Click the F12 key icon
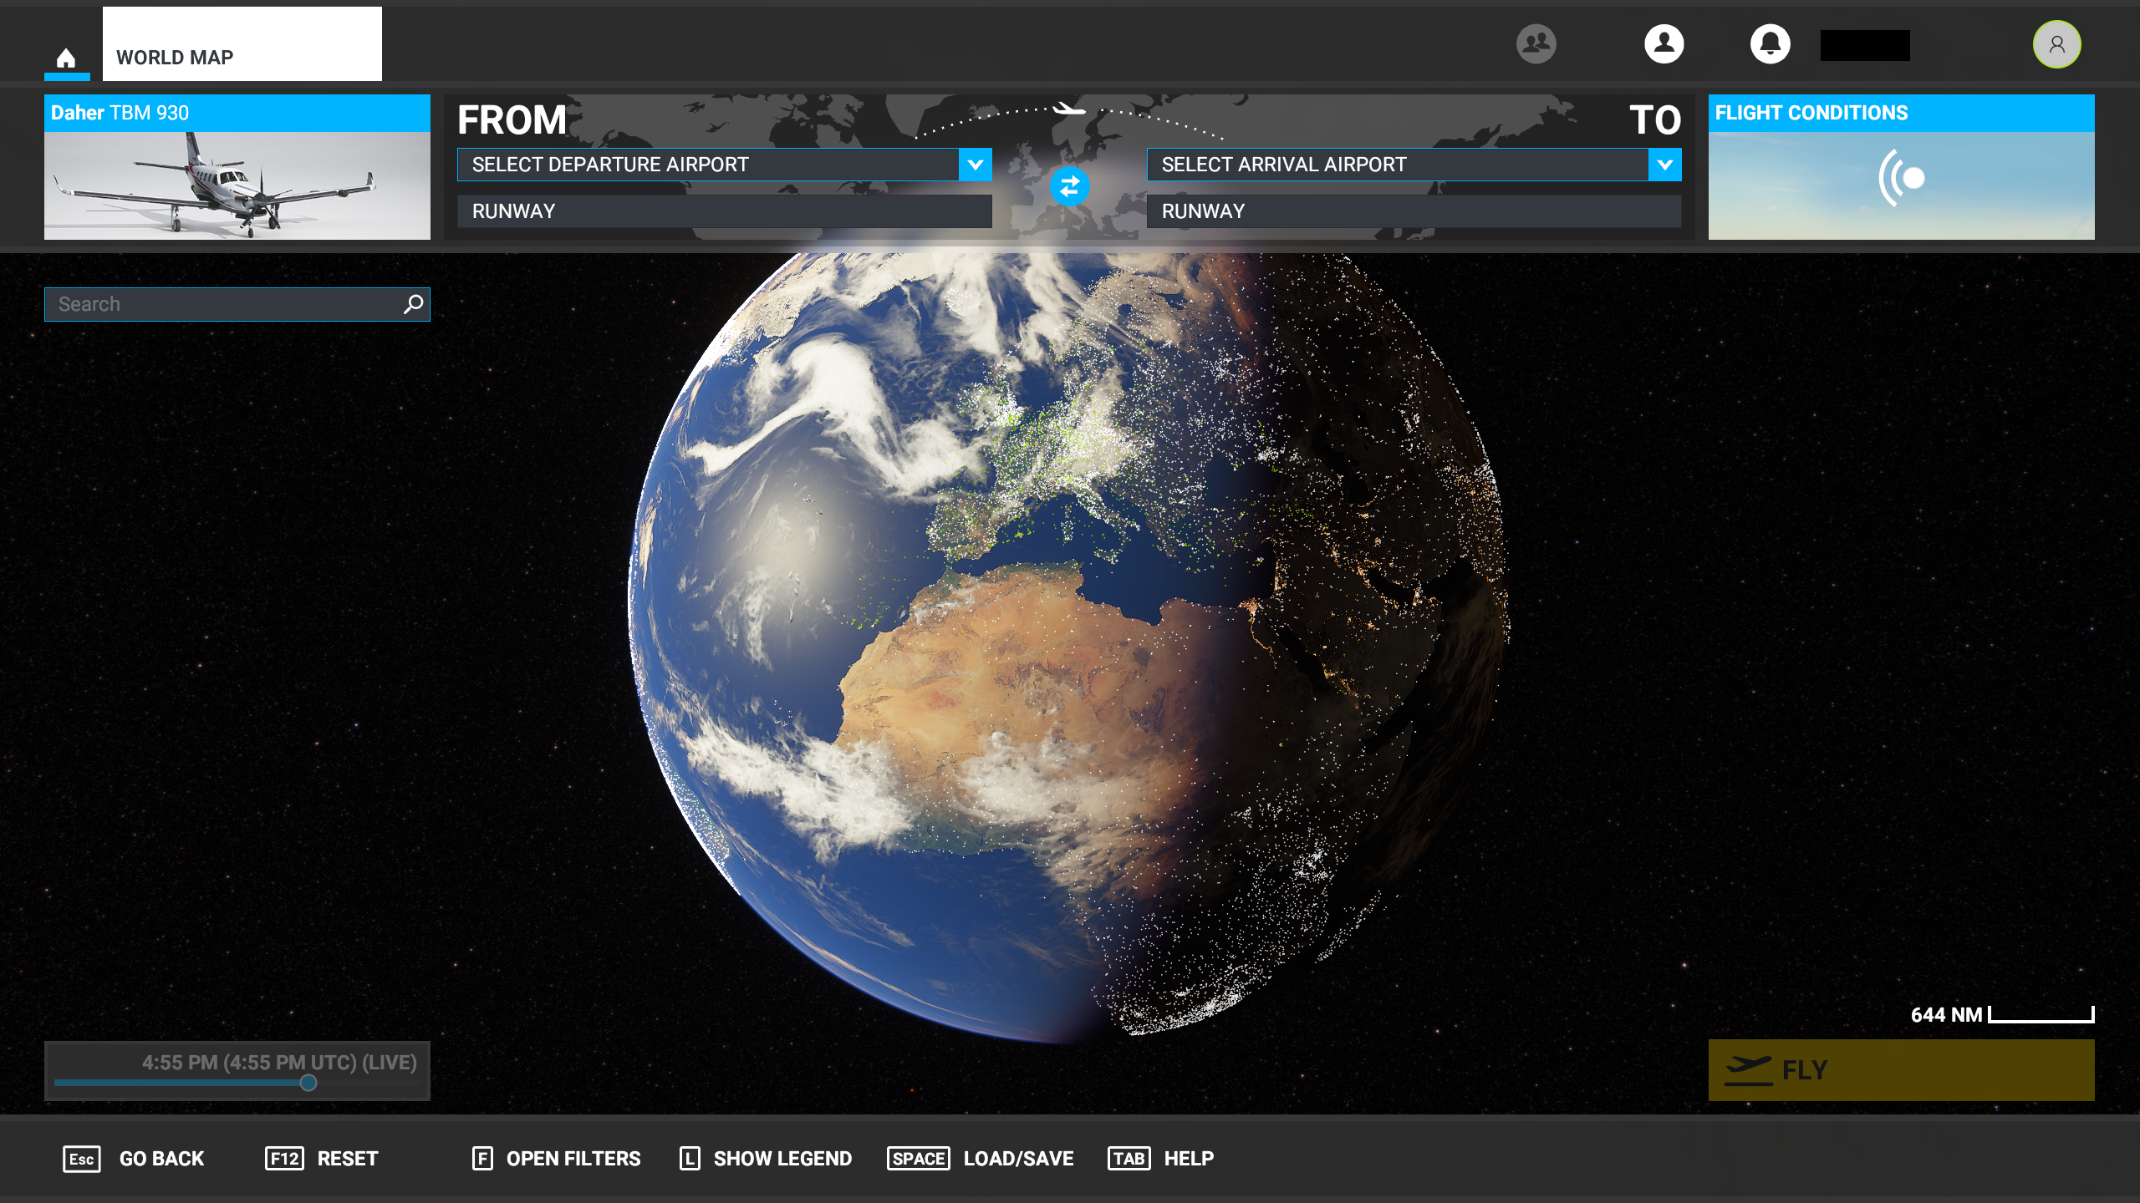2140x1203 pixels. [x=284, y=1159]
